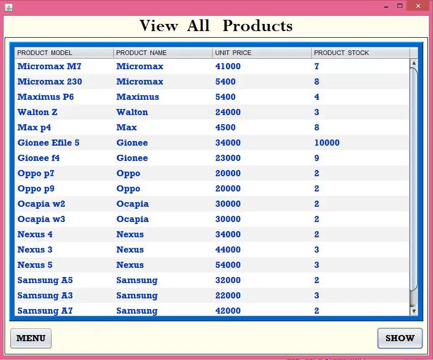This screenshot has height=360, width=433.
Task: Click the price cell in Micromax 230 row
Action: (x=262, y=81)
